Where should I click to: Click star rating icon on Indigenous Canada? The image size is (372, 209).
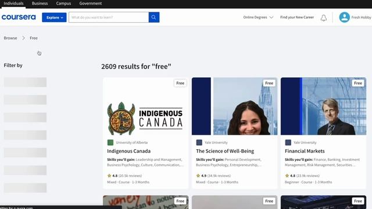click(x=109, y=175)
